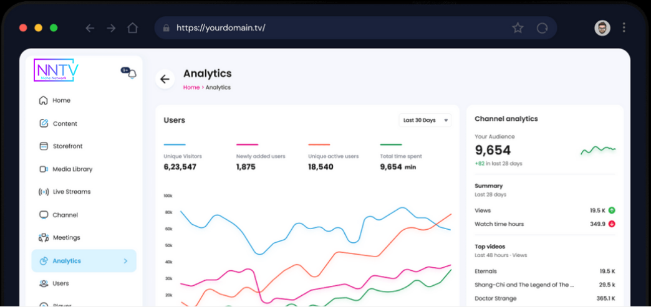Open the user profile avatar
This screenshot has width=651, height=307.
[602, 28]
